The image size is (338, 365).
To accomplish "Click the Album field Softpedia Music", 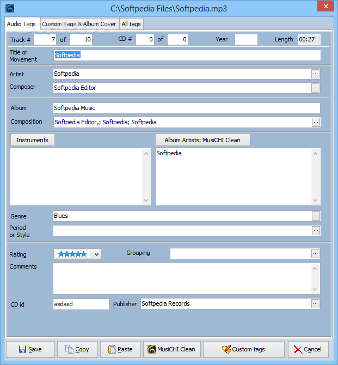I will [187, 108].
